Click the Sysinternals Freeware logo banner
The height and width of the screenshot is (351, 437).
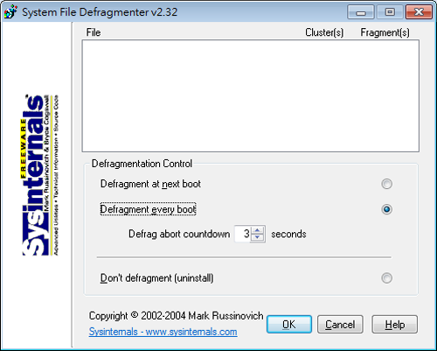(39, 175)
